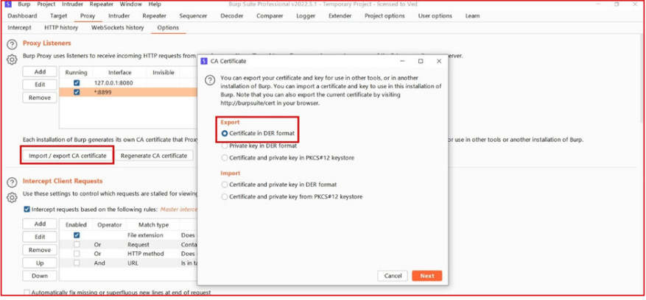Image resolution: width=646 pixels, height=300 pixels.
Task: Click Down button for intercept rules
Action: tap(40, 276)
